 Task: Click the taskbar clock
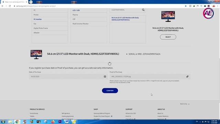(x=214, y=122)
